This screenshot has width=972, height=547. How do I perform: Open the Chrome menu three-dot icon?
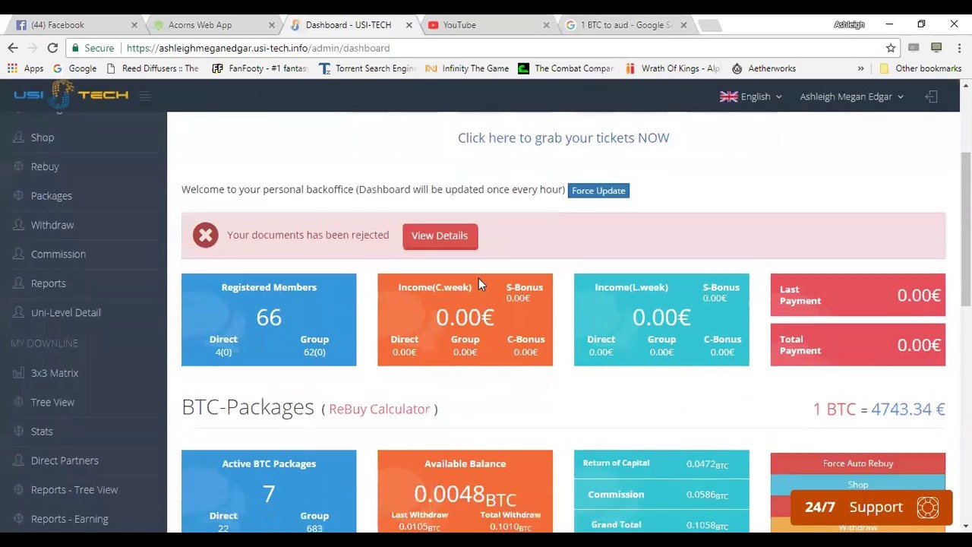click(958, 48)
